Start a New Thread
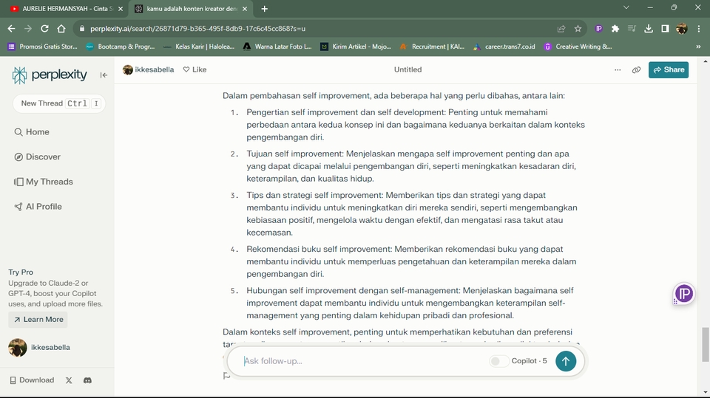 pos(59,103)
